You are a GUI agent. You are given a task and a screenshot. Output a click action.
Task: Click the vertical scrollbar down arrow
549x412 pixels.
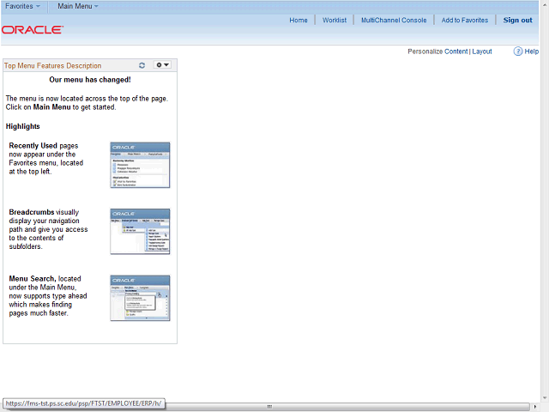[x=545, y=398]
